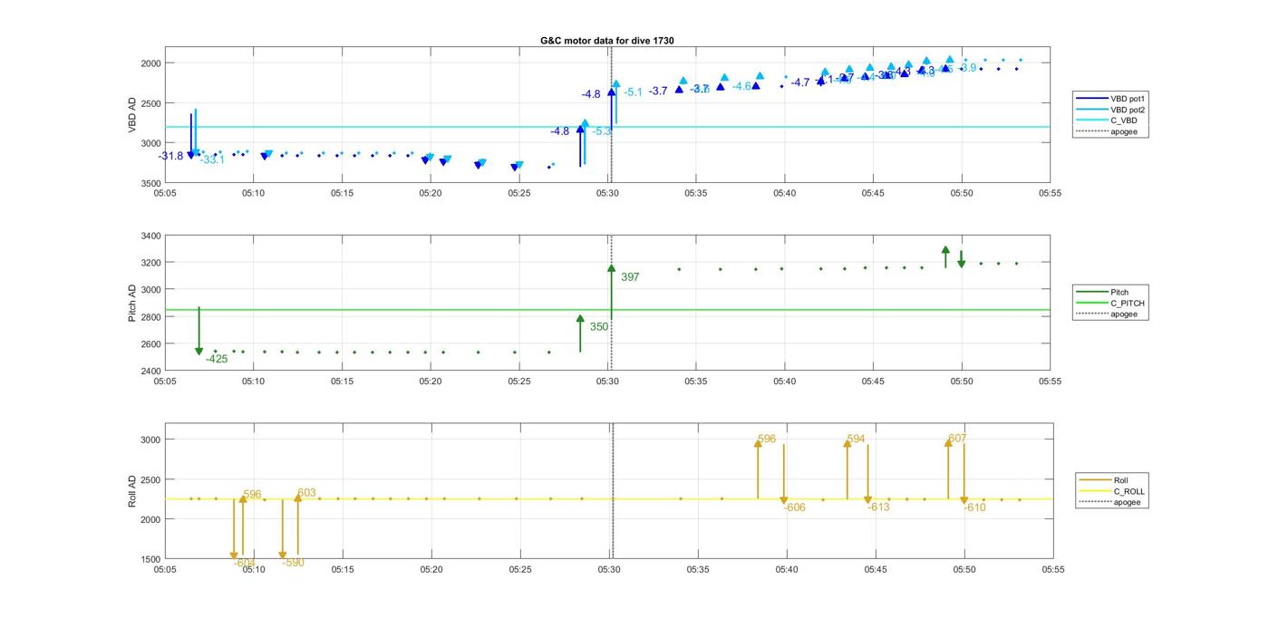Viewport: 1269px width, 628px height.
Task: Click the '-610' roll data label
Action: tap(974, 507)
